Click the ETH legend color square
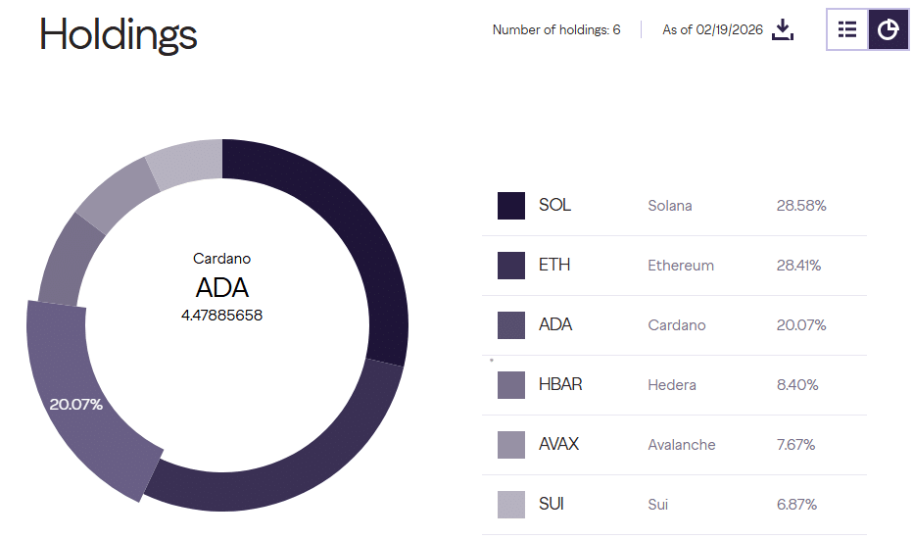 (x=511, y=266)
